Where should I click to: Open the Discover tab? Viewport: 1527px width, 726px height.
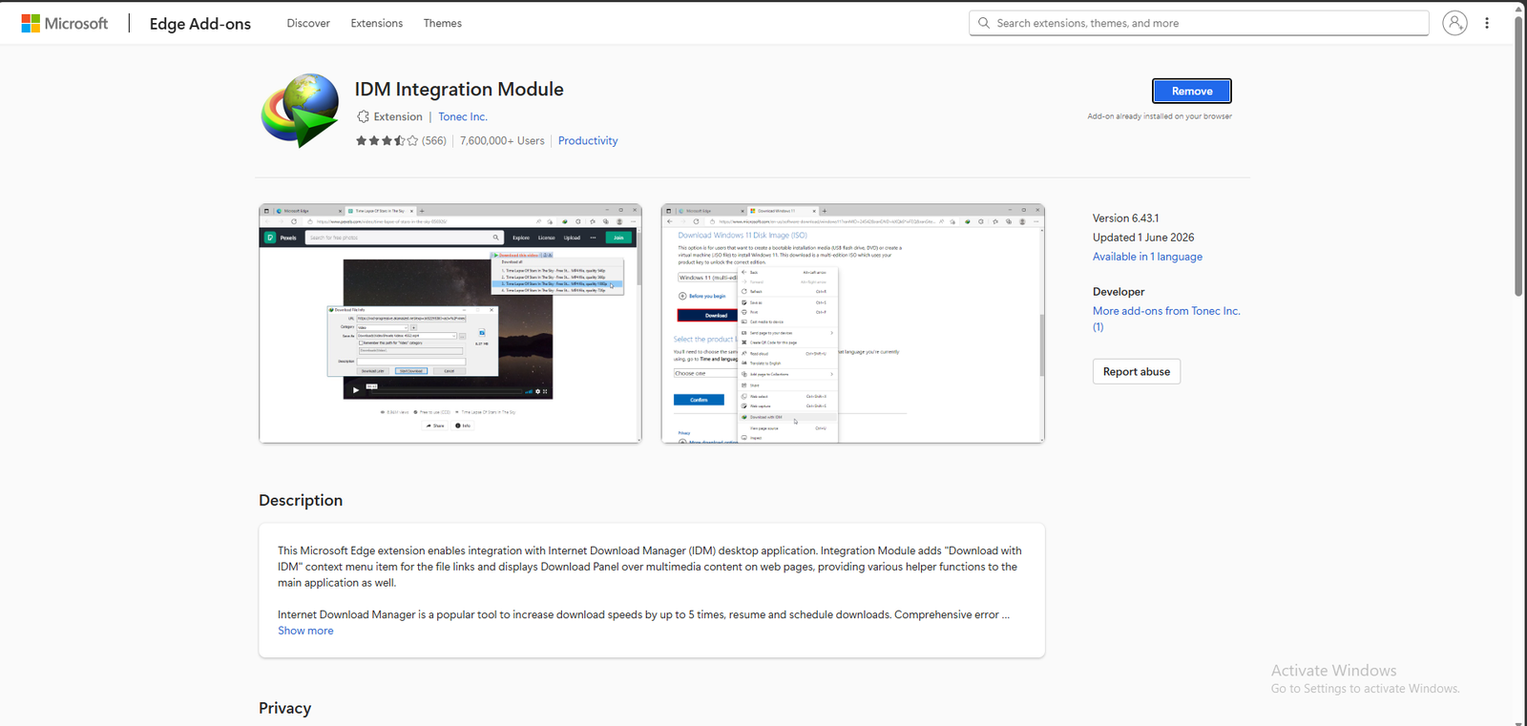308,23
